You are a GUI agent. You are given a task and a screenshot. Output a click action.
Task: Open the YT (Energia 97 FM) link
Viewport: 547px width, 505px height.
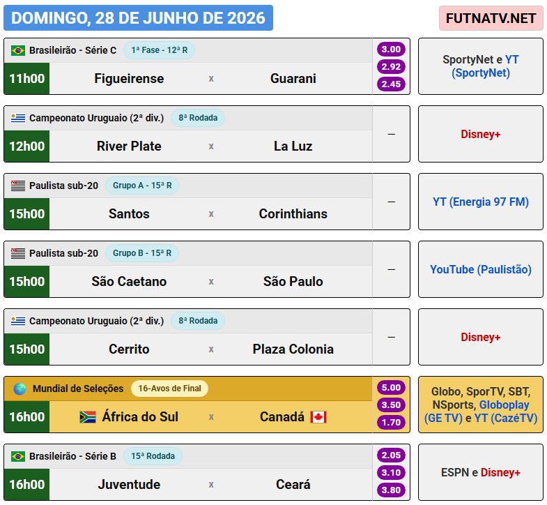(x=481, y=202)
